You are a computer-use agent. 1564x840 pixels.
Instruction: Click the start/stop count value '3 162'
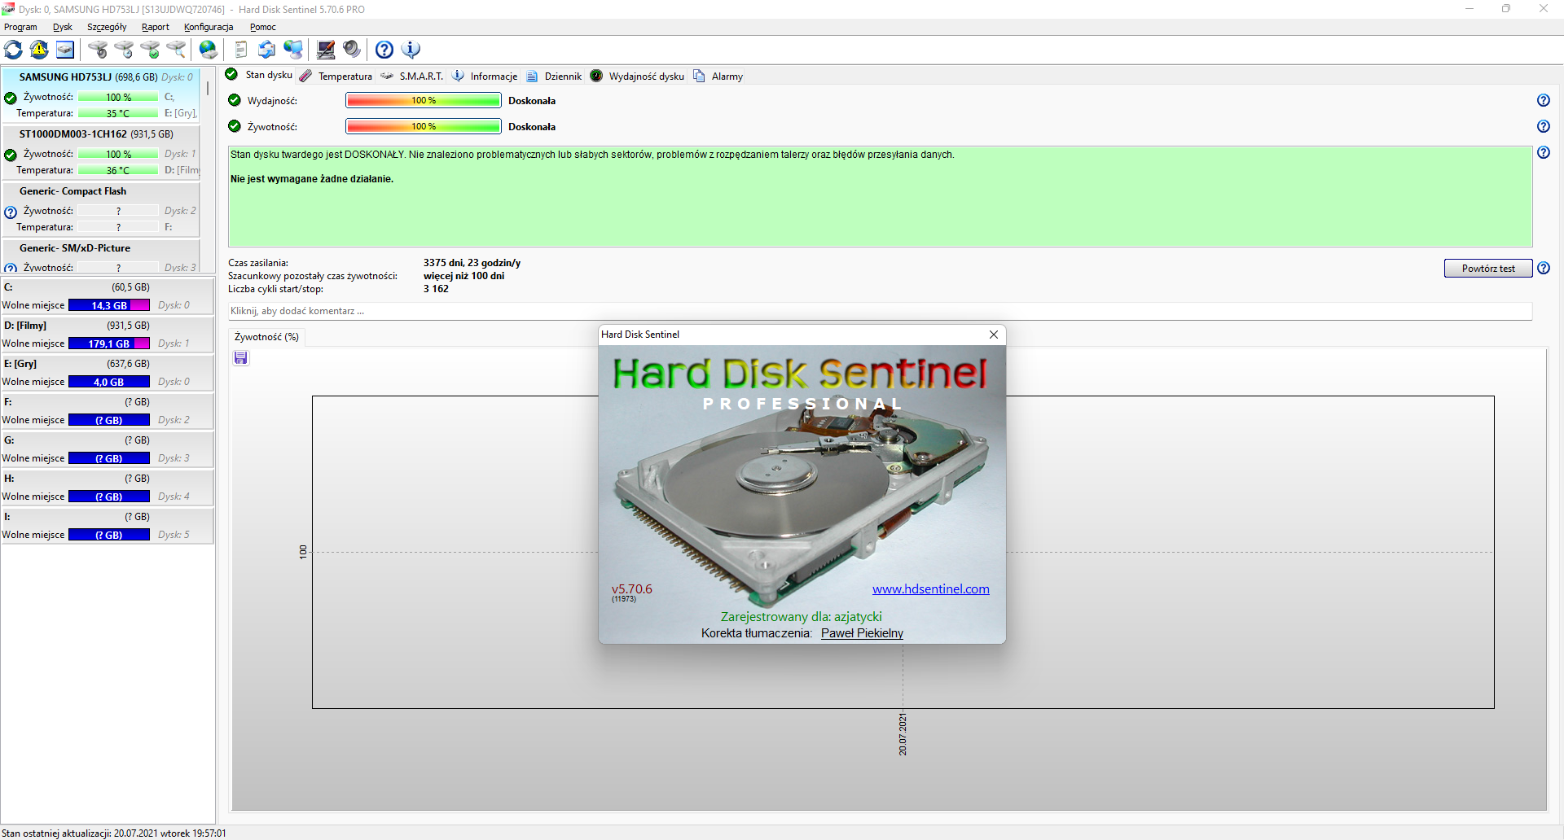click(x=436, y=289)
